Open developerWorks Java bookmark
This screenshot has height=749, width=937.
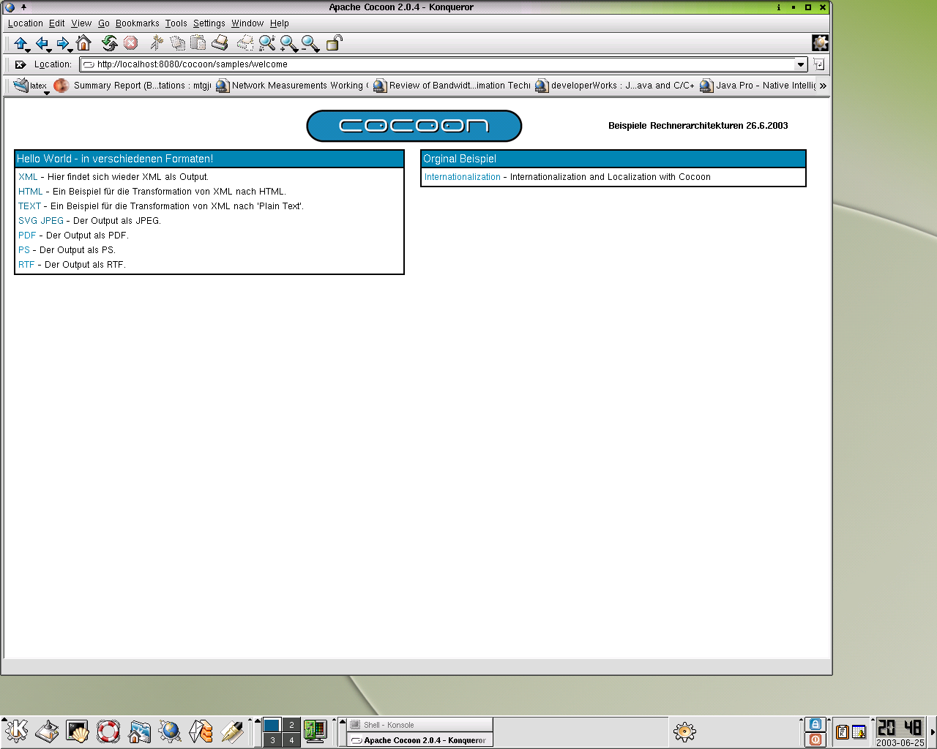615,86
